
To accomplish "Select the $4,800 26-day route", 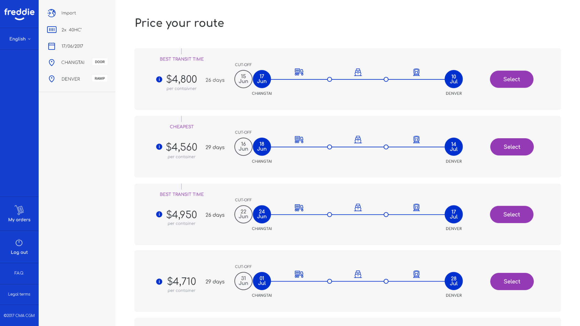I will tap(511, 79).
